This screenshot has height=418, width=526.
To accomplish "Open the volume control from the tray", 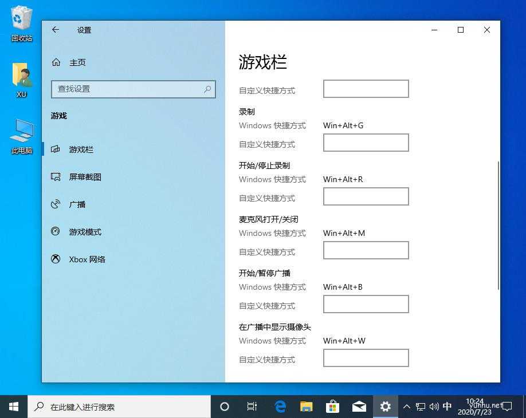I will (x=434, y=406).
